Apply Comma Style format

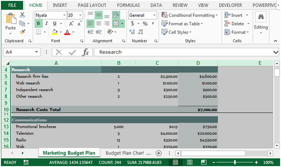(x=153, y=24)
